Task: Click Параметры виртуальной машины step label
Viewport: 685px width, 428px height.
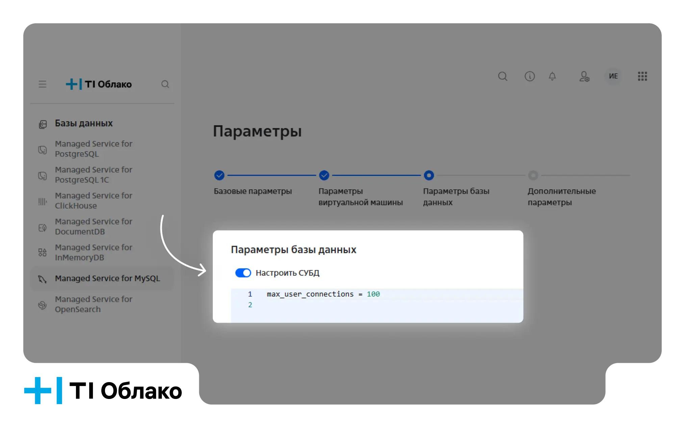Action: coord(360,197)
